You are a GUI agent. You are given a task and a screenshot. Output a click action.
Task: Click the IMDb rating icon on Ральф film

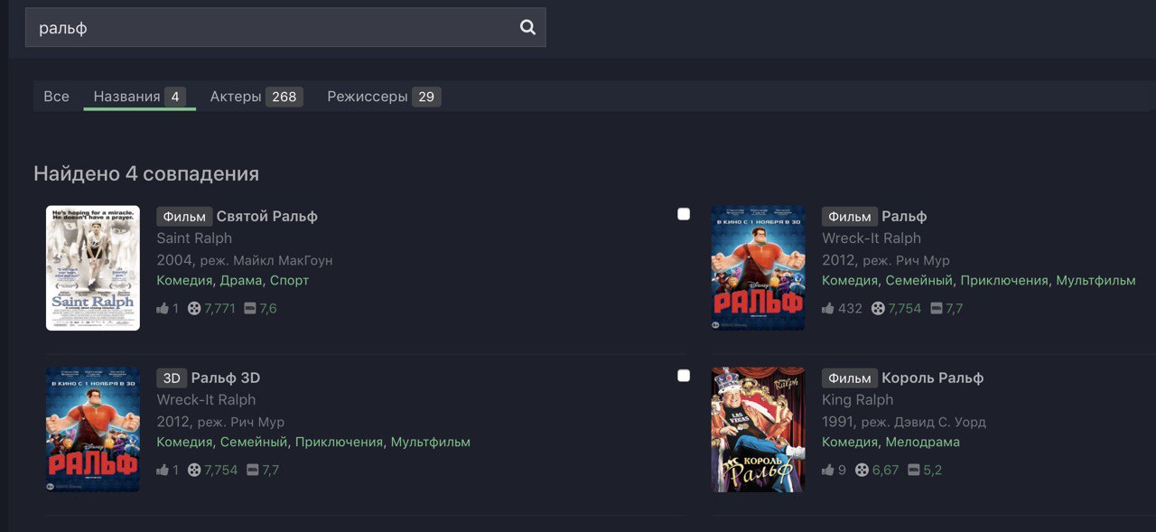(937, 308)
